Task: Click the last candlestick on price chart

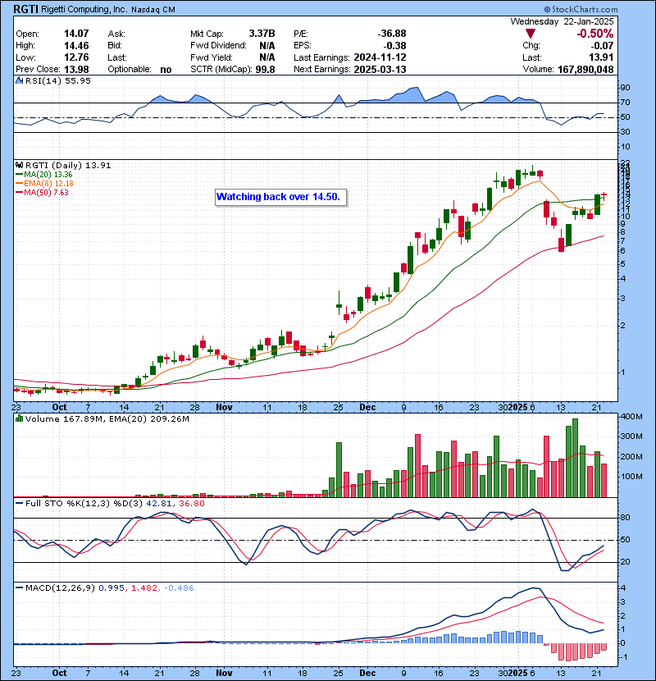Action: click(x=604, y=196)
